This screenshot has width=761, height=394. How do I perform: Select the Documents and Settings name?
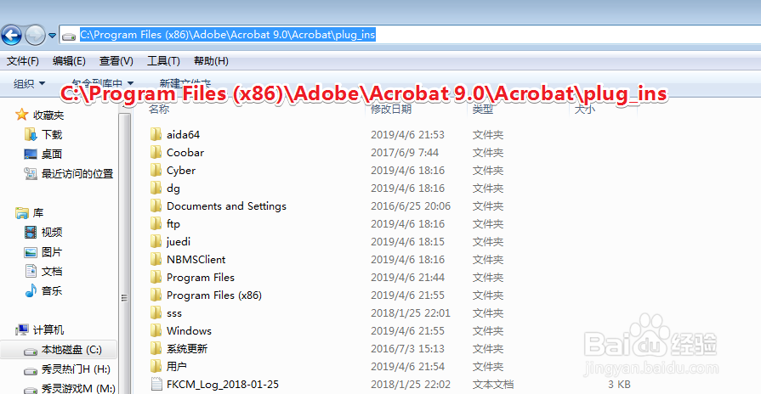point(227,206)
